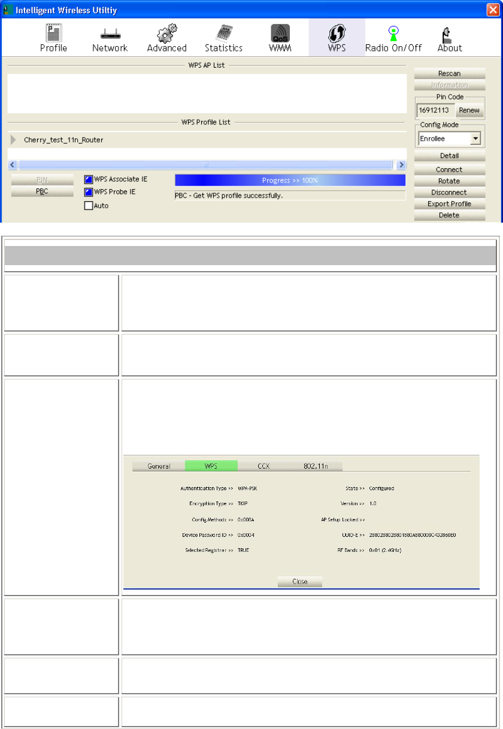The width and height of the screenshot is (503, 729).
Task: Toggle the Radio On/Off icon
Action: (393, 33)
